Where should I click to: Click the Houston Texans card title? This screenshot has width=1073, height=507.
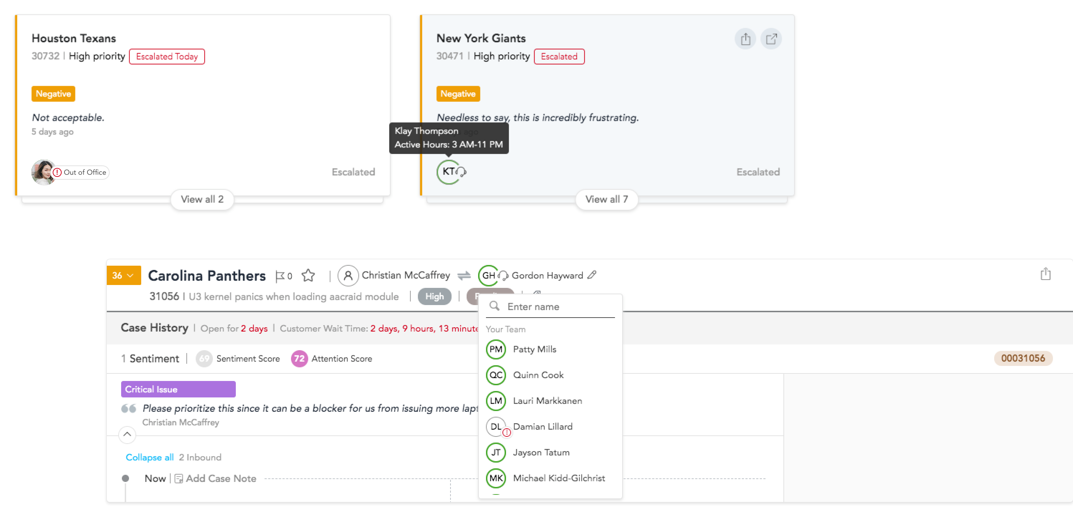point(74,38)
